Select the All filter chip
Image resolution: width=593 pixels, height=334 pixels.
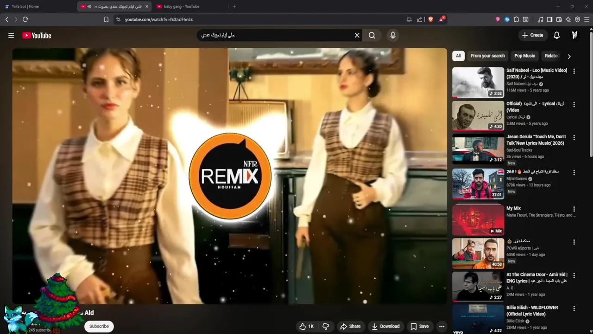(x=458, y=56)
